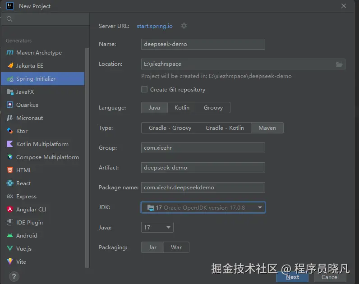Select Jakarta EE generator

(43, 65)
